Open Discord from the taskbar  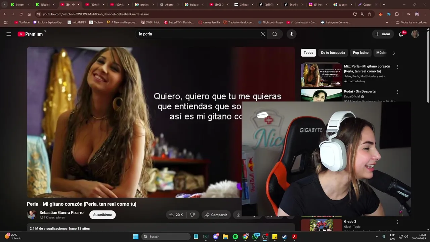pyautogui.click(x=216, y=237)
